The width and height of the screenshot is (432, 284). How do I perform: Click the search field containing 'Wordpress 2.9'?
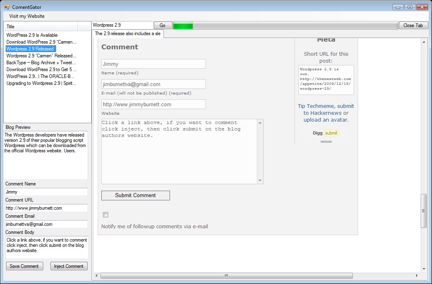tap(122, 25)
